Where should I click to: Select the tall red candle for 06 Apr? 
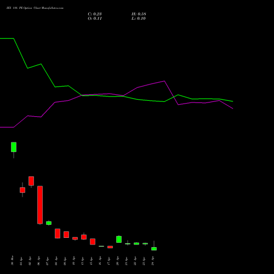point(40,205)
